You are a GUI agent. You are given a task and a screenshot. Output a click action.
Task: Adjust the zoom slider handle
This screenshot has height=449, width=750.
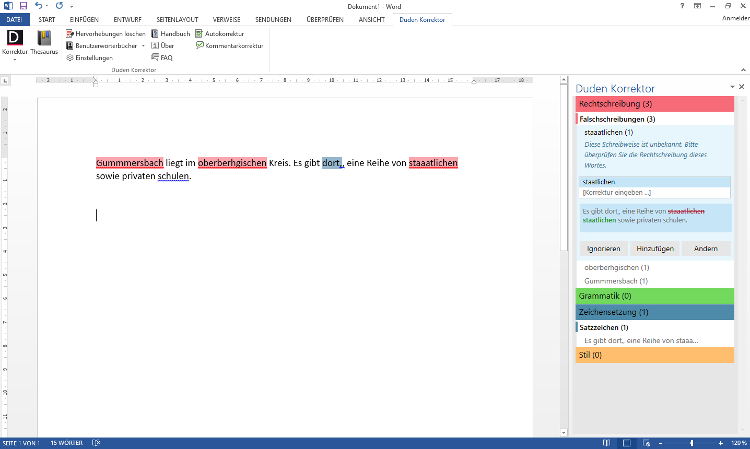(x=692, y=443)
